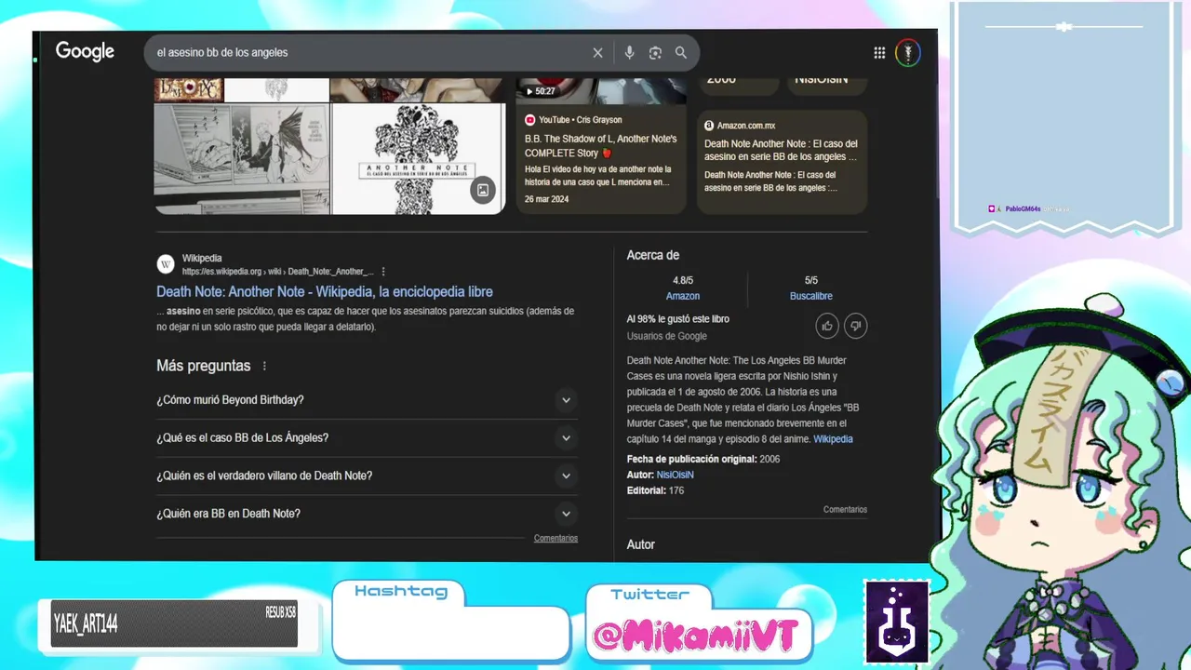Screen dimensions: 1191x670
Task: Expand '¿Qué es el caso BB de Los Ángeles?'
Action: [x=367, y=438]
